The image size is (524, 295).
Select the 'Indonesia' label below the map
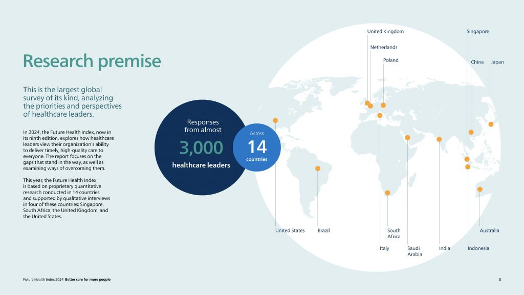click(x=478, y=248)
